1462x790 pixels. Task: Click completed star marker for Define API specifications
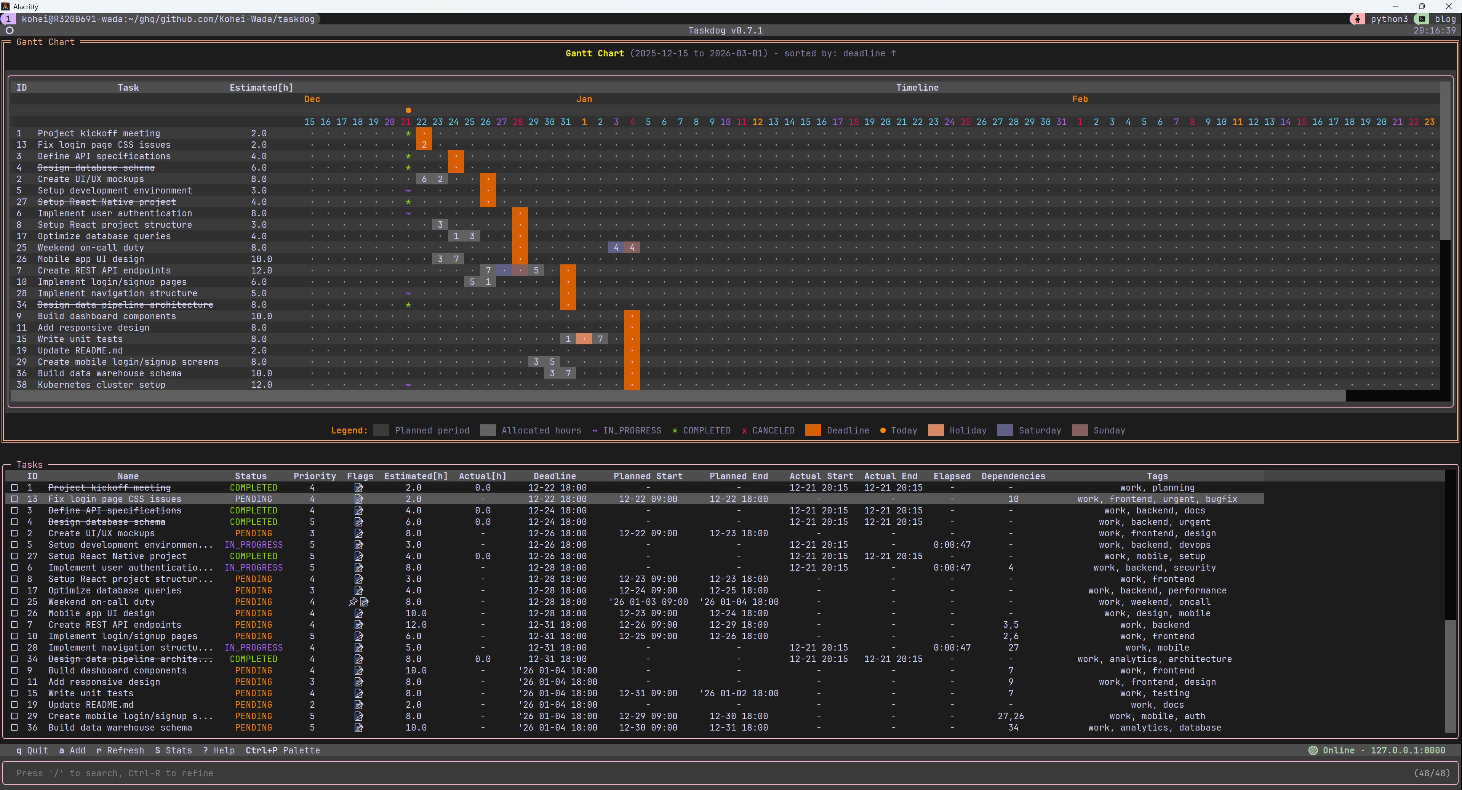point(408,157)
